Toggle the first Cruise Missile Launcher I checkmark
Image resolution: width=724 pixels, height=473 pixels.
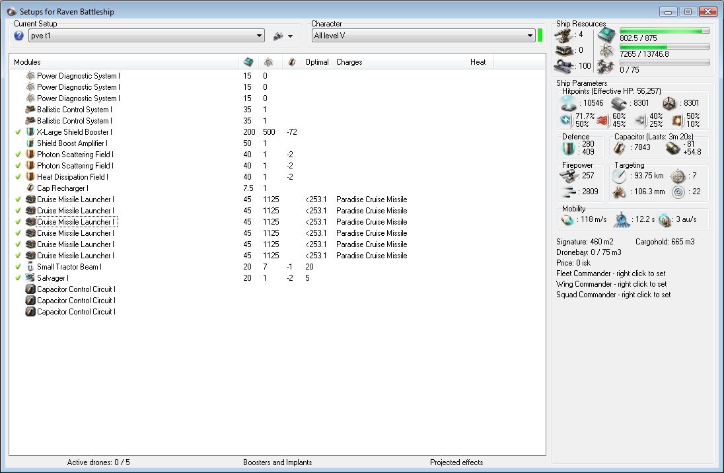click(x=18, y=200)
